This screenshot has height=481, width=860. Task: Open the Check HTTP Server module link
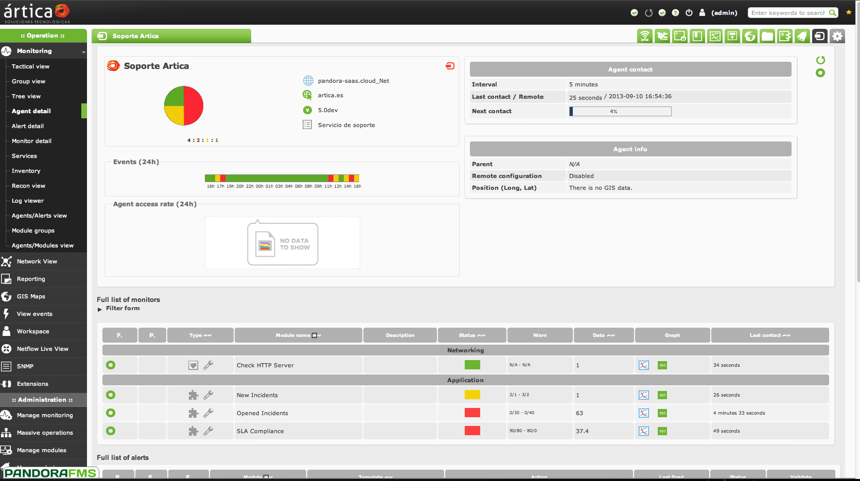click(x=265, y=365)
